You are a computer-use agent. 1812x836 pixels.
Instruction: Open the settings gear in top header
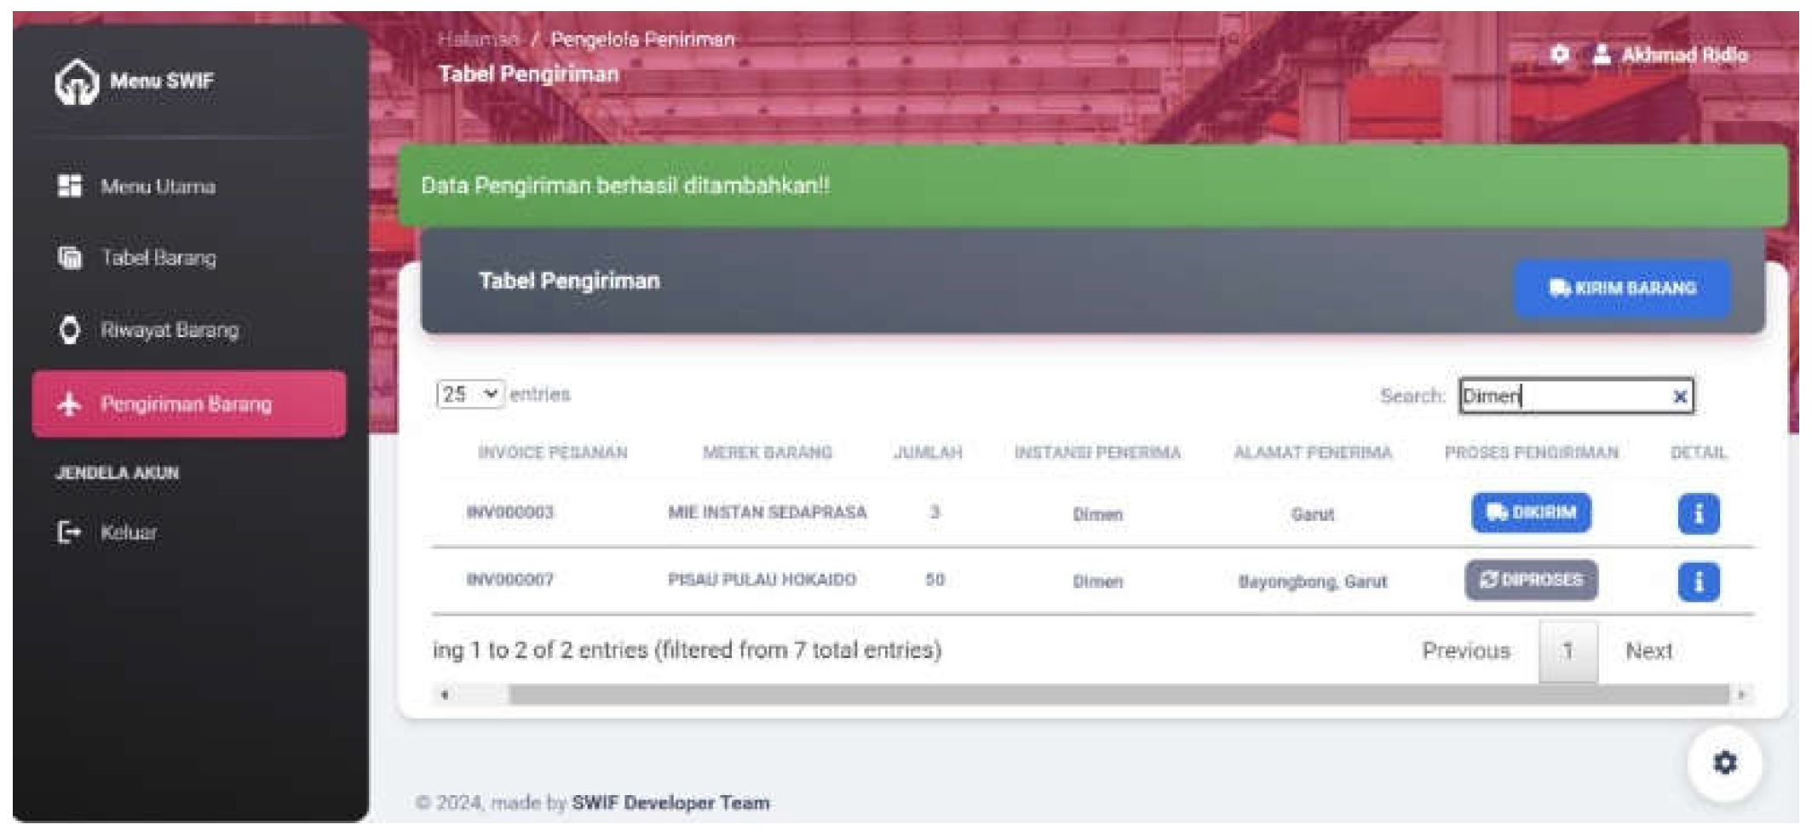[x=1559, y=55]
